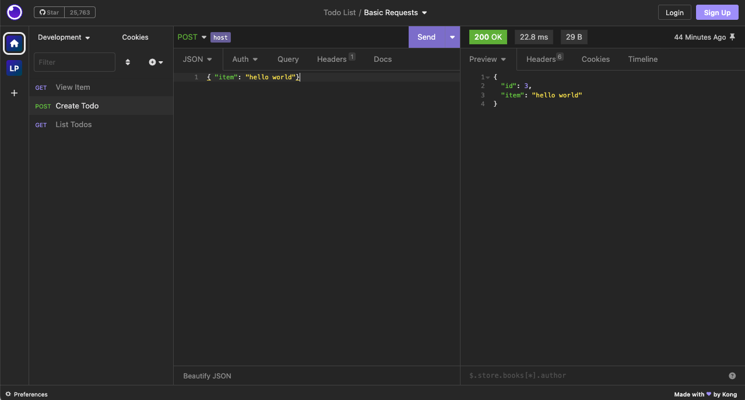Open the response Timeline tab

pos(642,59)
